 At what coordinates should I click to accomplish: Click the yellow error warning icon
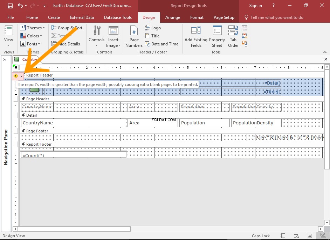tap(16, 76)
